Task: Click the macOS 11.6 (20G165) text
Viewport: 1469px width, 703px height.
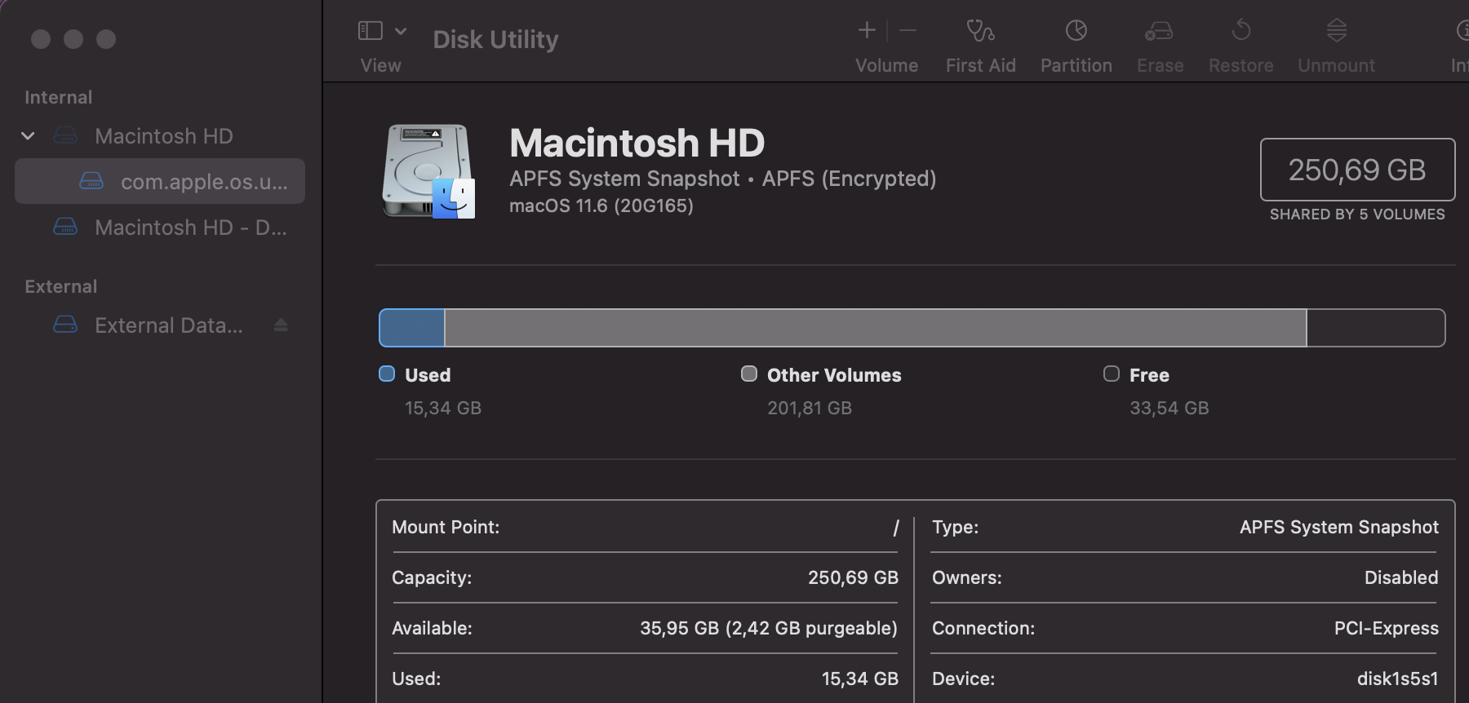Action: pos(601,206)
